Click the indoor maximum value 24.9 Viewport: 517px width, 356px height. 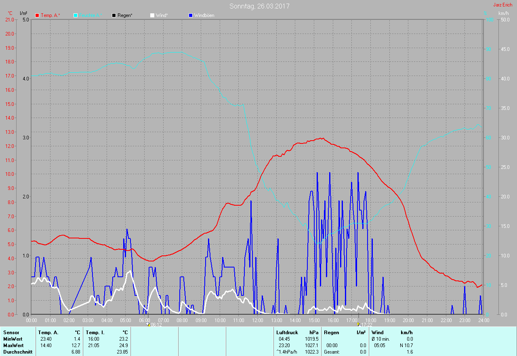tap(123, 345)
